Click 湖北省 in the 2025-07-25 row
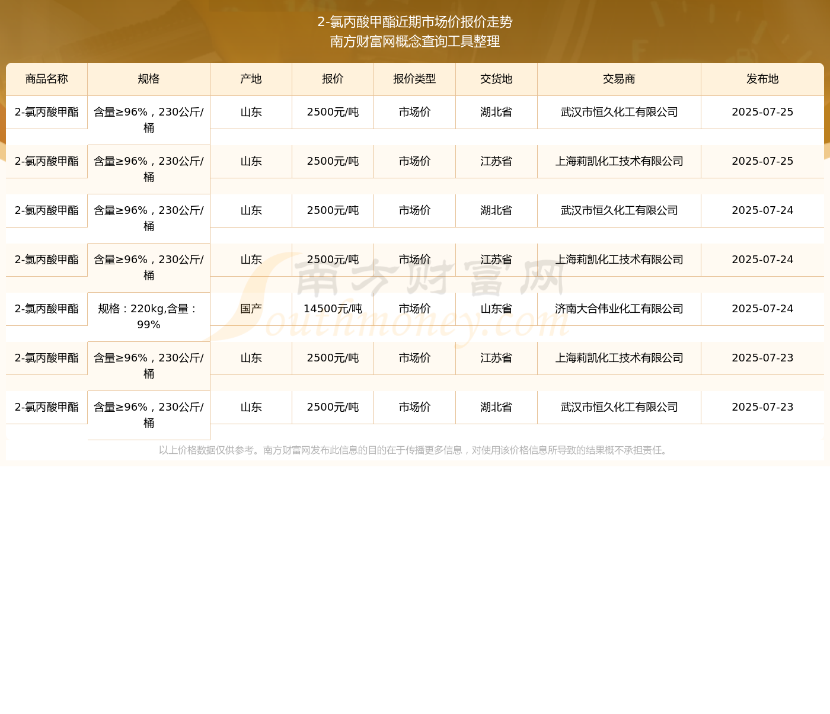 click(x=497, y=112)
